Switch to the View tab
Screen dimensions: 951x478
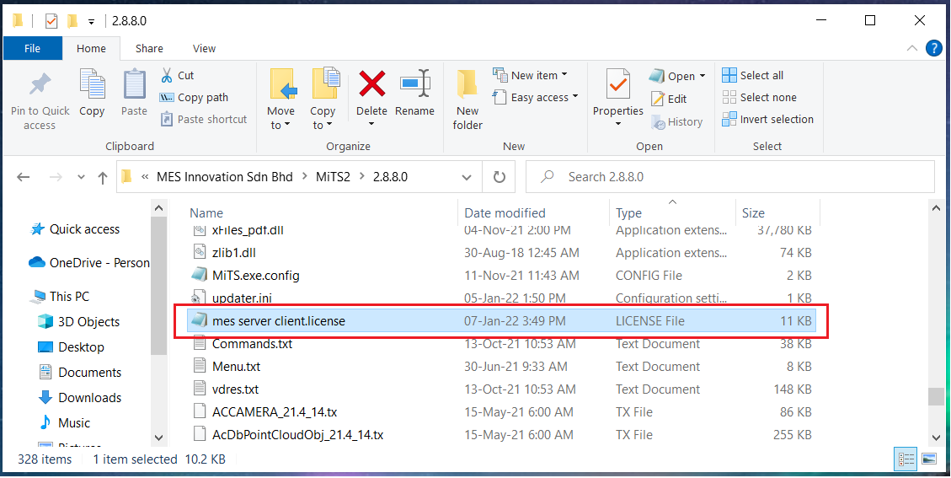click(204, 49)
